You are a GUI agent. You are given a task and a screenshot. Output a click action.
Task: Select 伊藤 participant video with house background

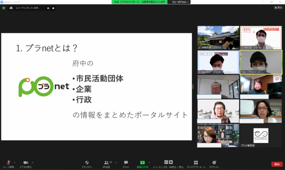pos(218,38)
